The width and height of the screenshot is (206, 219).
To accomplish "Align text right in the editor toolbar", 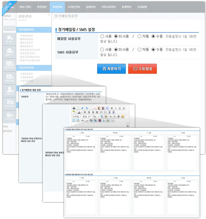I will [x=93, y=112].
